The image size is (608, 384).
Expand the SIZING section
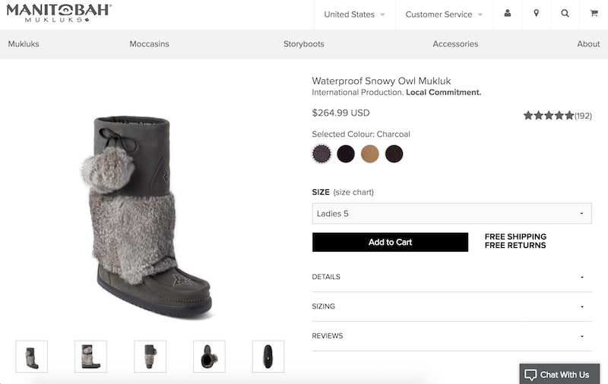[451, 306]
